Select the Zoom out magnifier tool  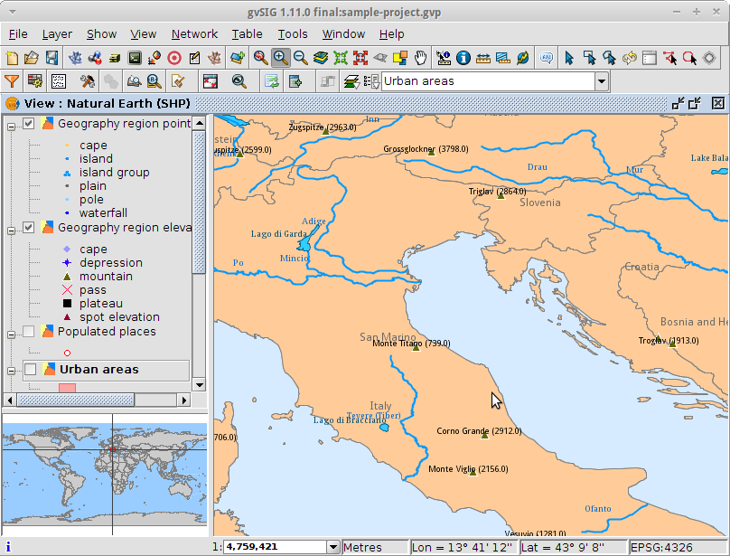[300, 58]
